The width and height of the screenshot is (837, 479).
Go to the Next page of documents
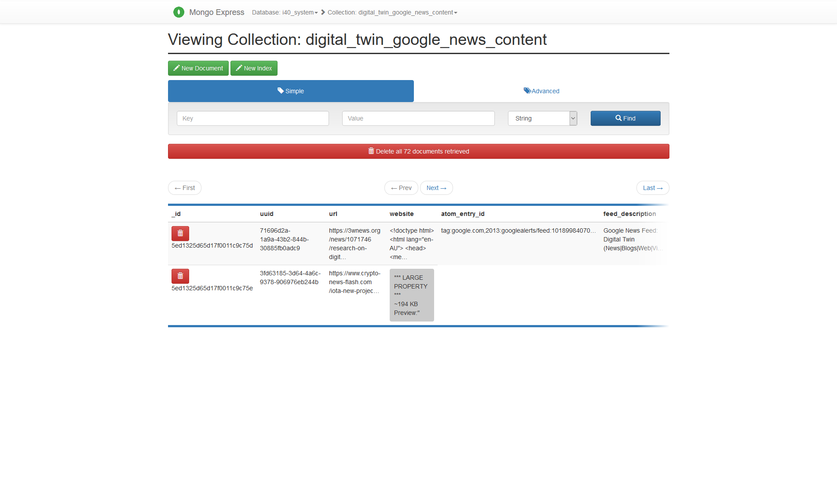pos(436,188)
